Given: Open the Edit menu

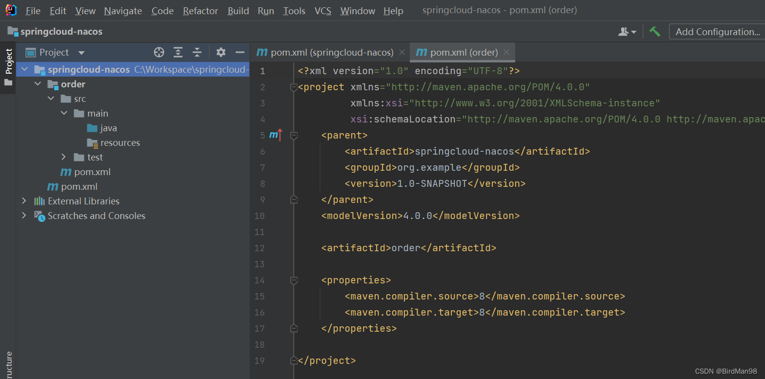Looking at the screenshot, I should 58,11.
